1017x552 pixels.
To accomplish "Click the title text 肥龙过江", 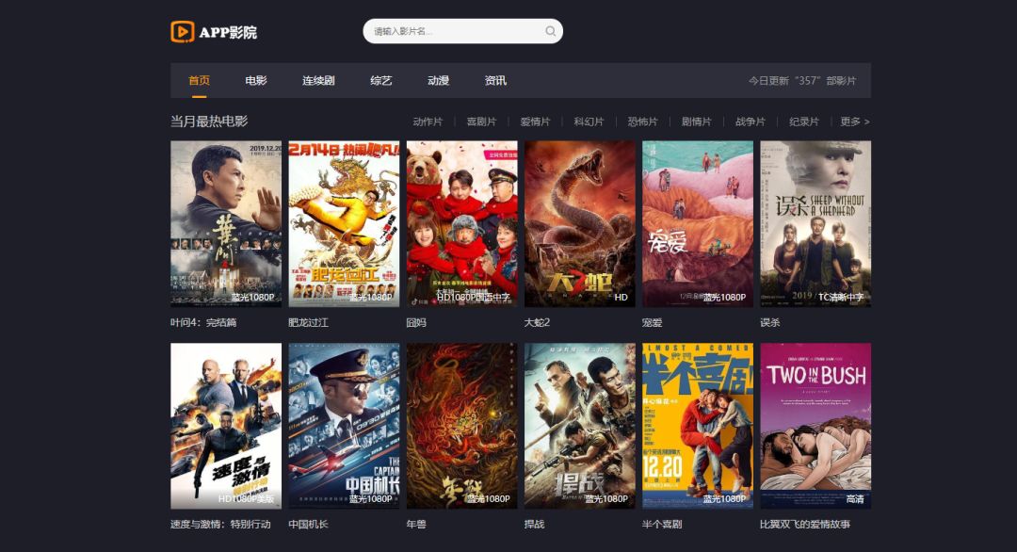I will 308,322.
